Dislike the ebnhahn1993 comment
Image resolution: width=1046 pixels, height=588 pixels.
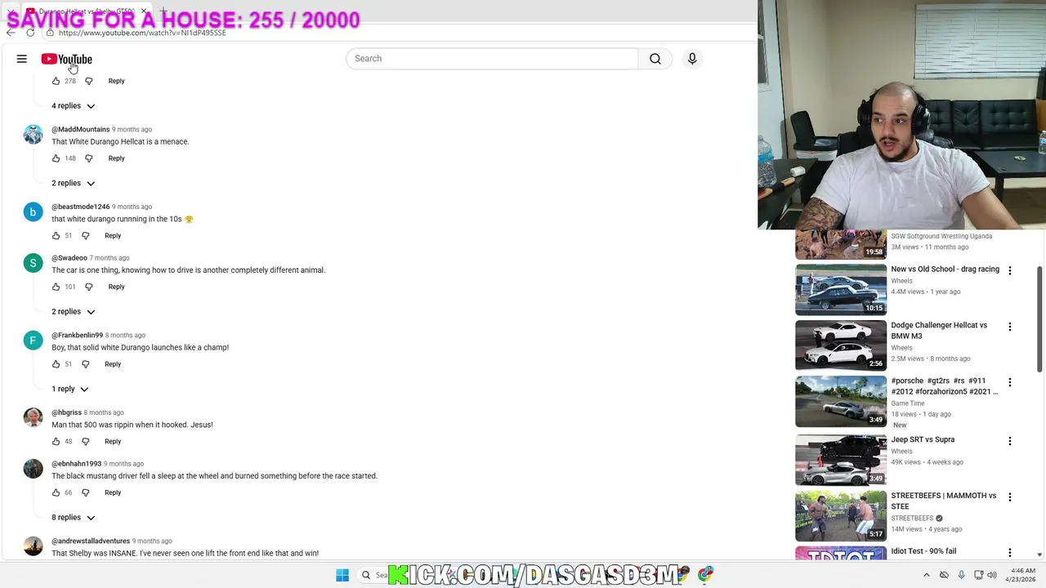point(85,492)
